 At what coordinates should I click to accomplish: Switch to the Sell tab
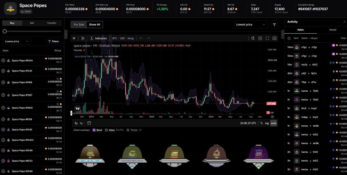point(32,23)
